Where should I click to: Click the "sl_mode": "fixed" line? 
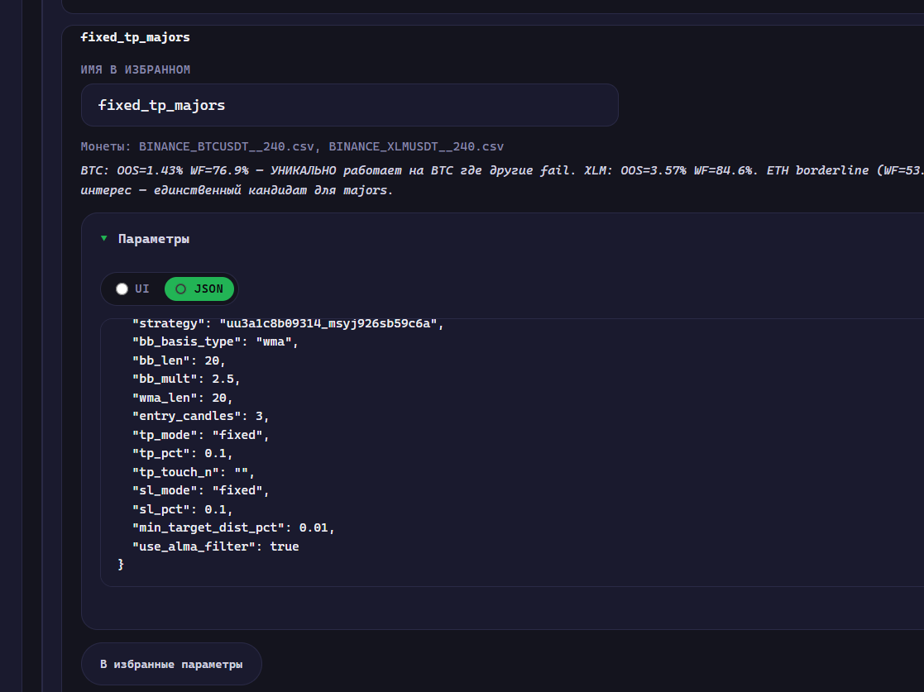coord(200,490)
